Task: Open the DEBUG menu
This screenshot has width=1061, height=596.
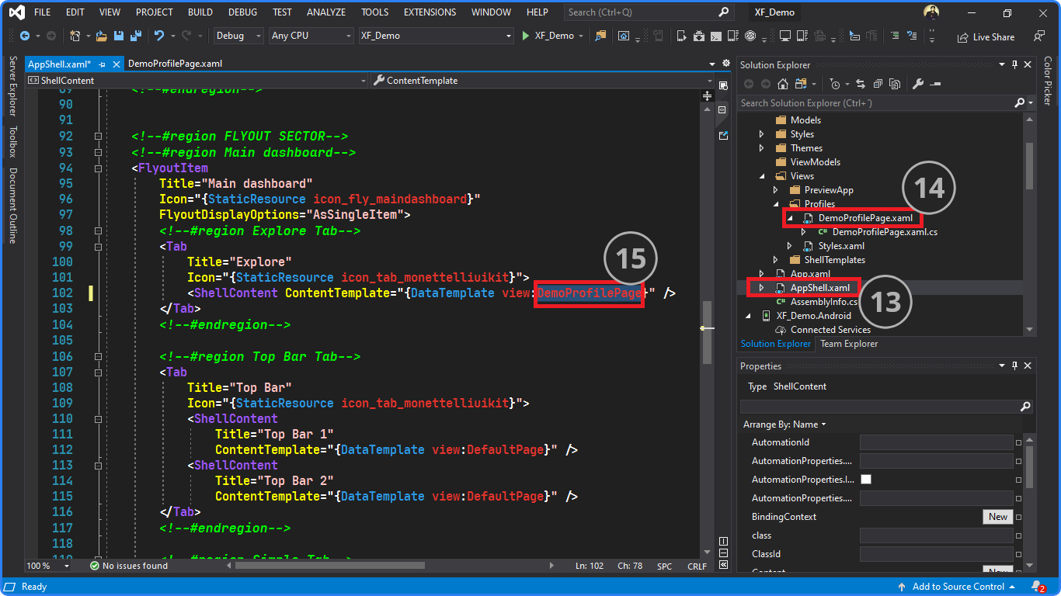Action: 242,12
